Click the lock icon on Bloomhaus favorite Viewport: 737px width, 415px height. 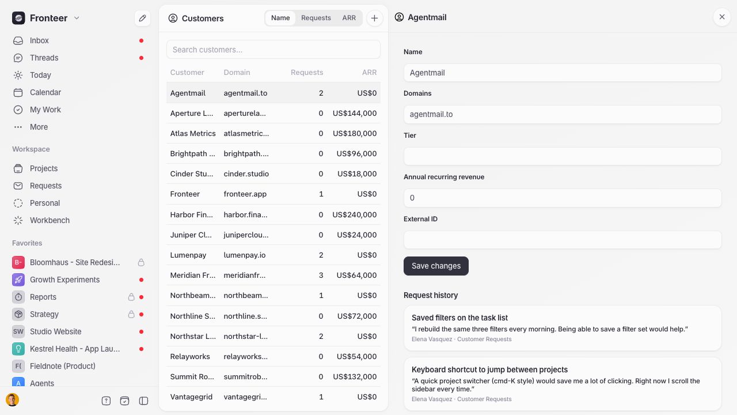pyautogui.click(x=141, y=262)
